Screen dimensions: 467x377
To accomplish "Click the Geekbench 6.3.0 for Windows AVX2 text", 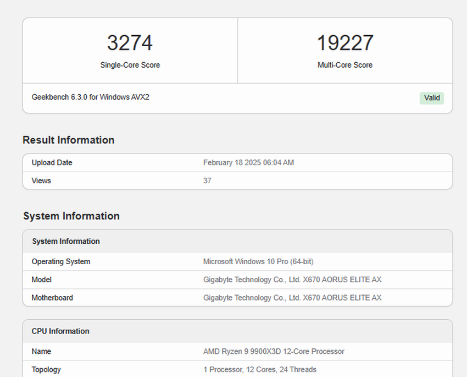I will point(91,97).
